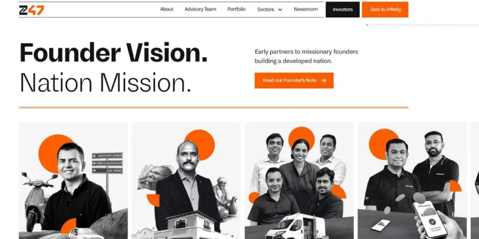The width and height of the screenshot is (479, 239).
Task: Click the Zero to Infinity button
Action: (x=385, y=9)
